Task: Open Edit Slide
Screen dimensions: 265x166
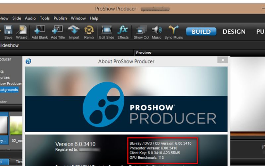Action: (106, 32)
